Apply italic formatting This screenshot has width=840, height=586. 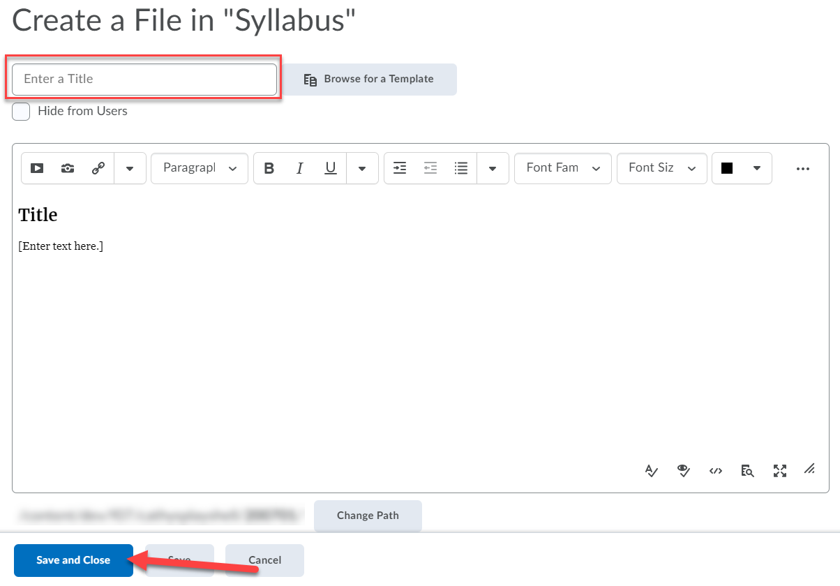point(299,168)
